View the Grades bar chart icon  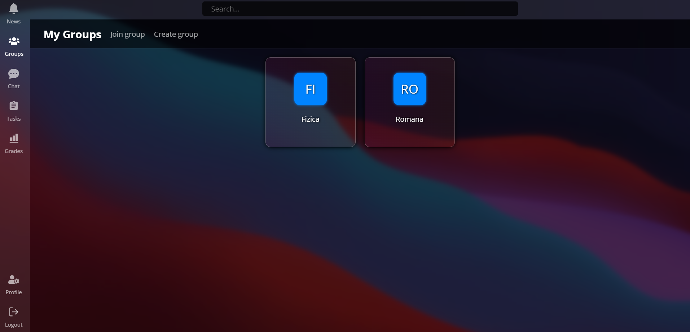pyautogui.click(x=14, y=138)
